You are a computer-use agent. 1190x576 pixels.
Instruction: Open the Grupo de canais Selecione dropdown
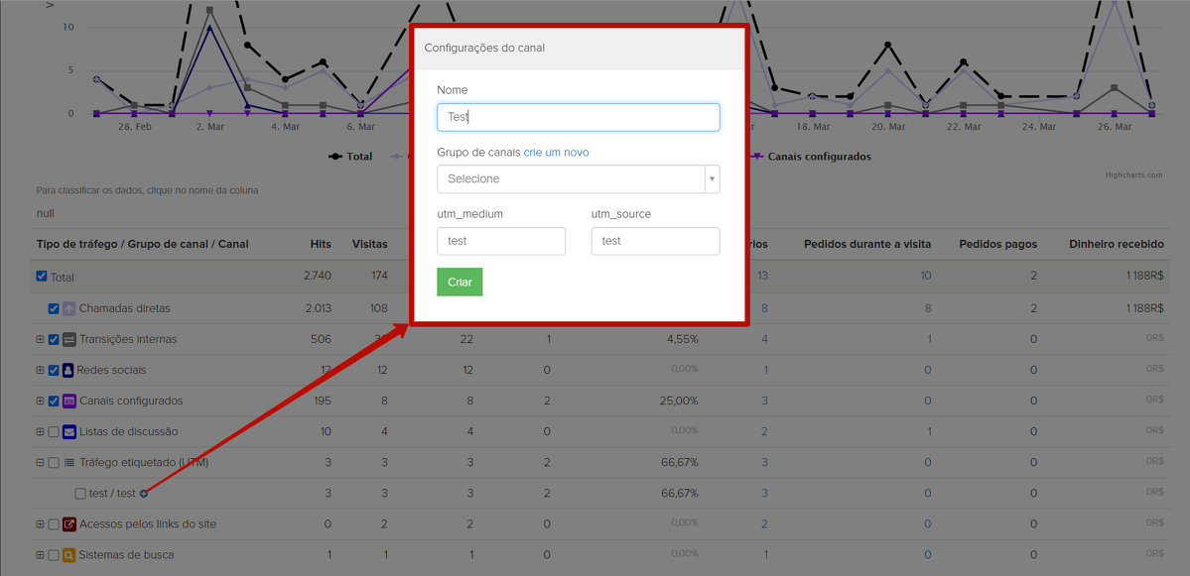point(578,179)
